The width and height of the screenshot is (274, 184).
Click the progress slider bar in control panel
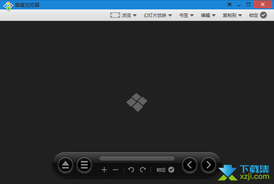[137, 158]
